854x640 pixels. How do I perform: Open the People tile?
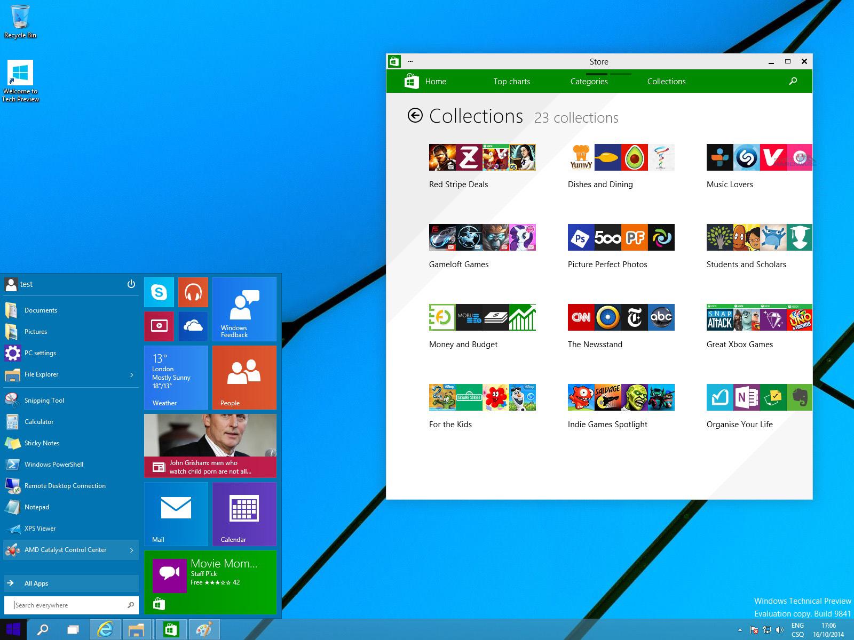(x=244, y=377)
